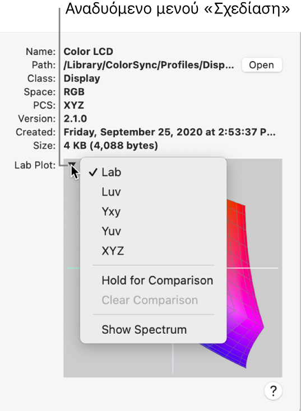Screen dimensions: 301x411
Task: Collapse the Lab Plot popup triangle
Action: point(72,165)
